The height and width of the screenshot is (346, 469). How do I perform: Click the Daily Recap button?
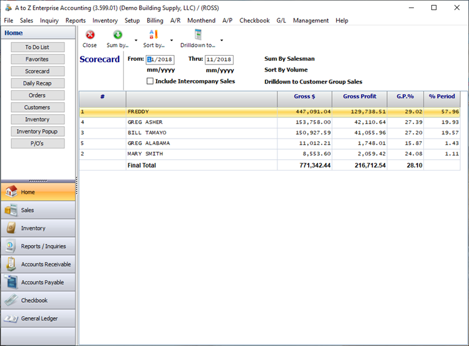tap(37, 83)
